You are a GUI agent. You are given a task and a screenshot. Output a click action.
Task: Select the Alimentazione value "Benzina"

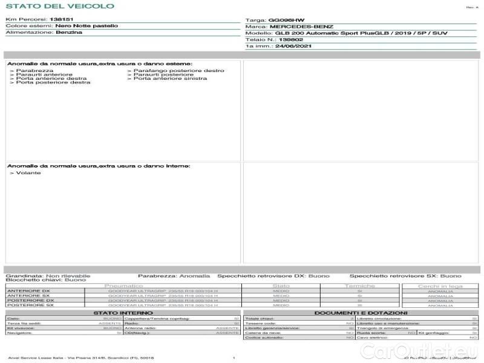69,33
